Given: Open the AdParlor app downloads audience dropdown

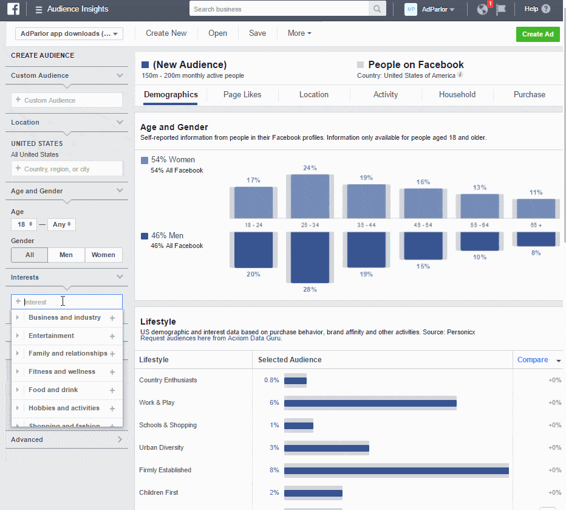Looking at the screenshot, I should coord(68,34).
